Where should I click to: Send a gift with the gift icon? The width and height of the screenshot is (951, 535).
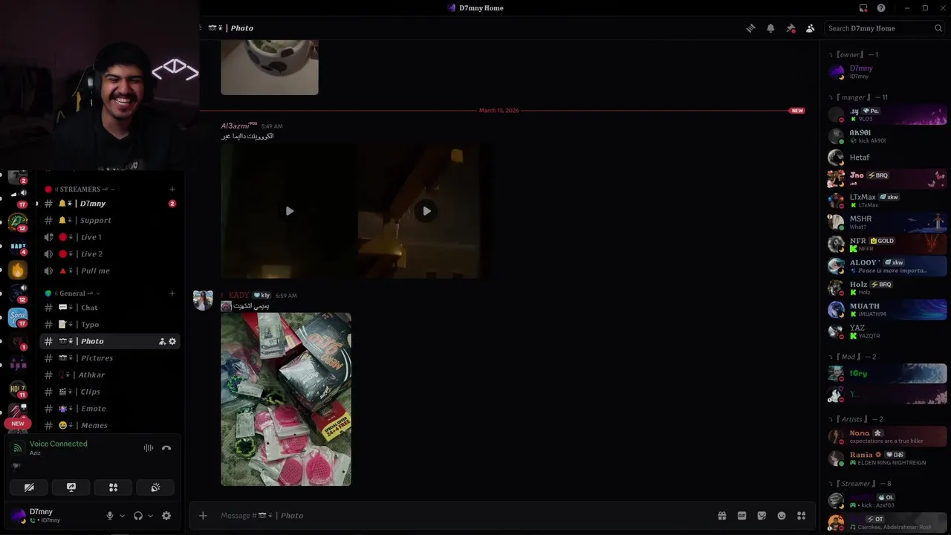(x=721, y=516)
